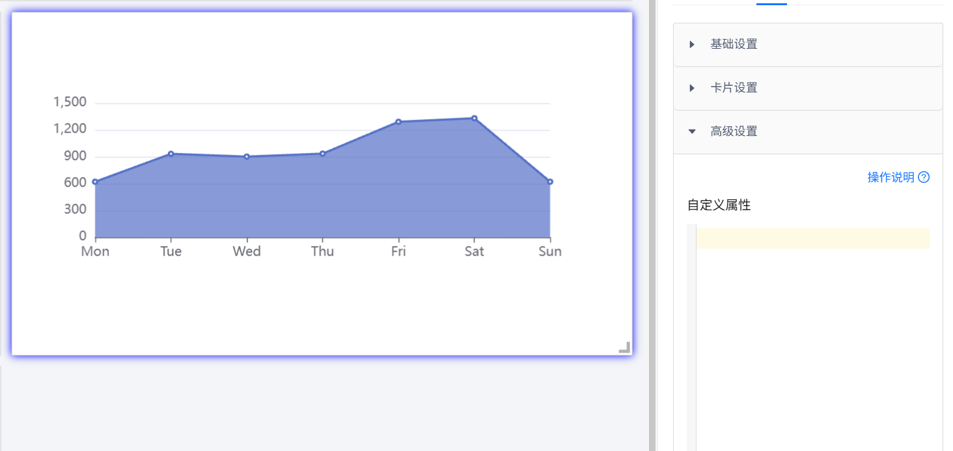This screenshot has width=953, height=451.
Task: Expand the 卡片设置 section arrow
Action: point(692,88)
